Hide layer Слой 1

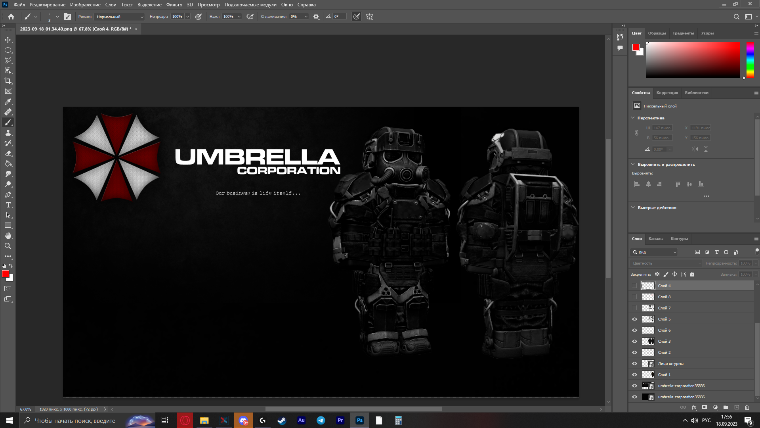[634, 374]
